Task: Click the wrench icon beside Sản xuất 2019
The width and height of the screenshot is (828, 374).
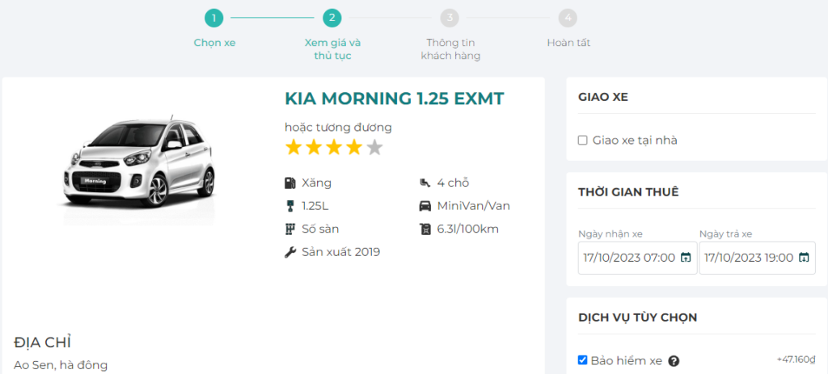Action: [290, 252]
